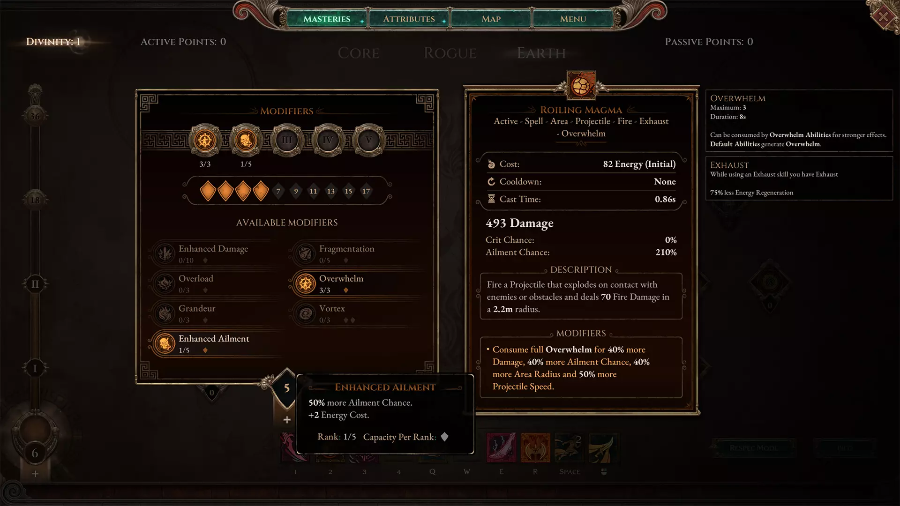
Task: Select the Grandeur modifier
Action: [216, 313]
